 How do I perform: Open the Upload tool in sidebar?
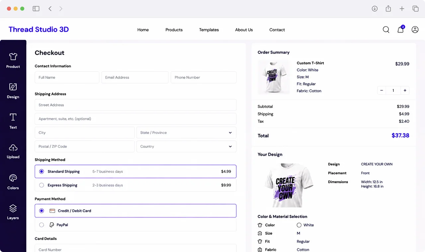(x=13, y=151)
